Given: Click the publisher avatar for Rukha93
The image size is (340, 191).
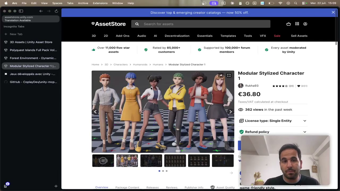Looking at the screenshot, I should pyautogui.click(x=241, y=86).
